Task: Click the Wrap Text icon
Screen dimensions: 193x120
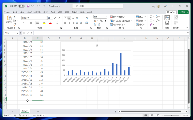Action: click(87, 18)
